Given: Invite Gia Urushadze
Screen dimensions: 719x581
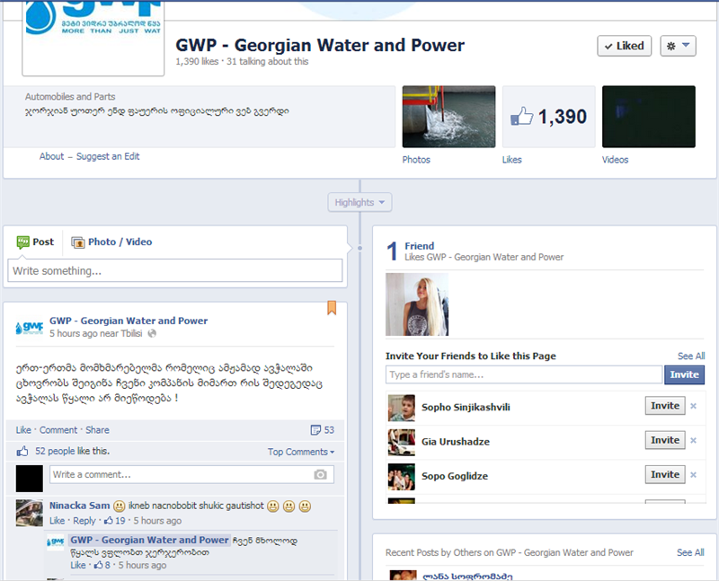Looking at the screenshot, I should pyautogui.click(x=665, y=440).
